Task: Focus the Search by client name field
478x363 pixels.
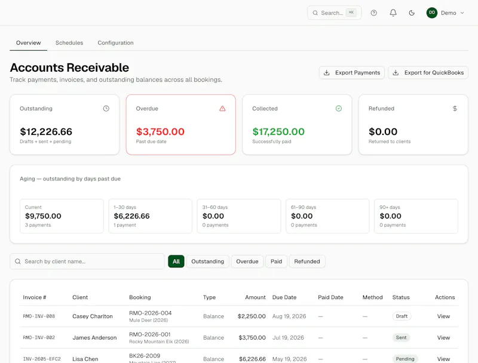Action: [87, 262]
